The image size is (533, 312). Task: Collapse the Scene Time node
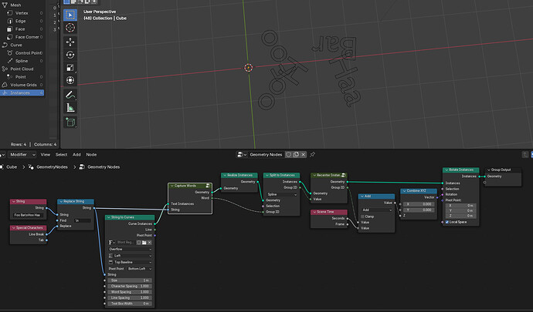pos(314,212)
